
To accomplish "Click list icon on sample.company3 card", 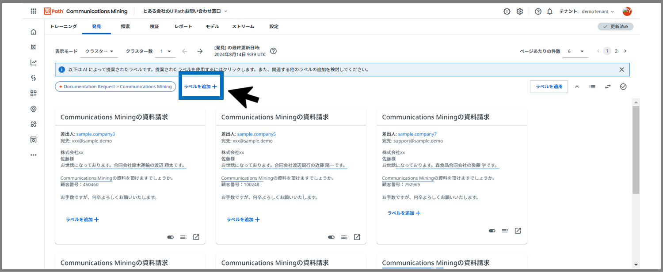I will click(x=183, y=237).
